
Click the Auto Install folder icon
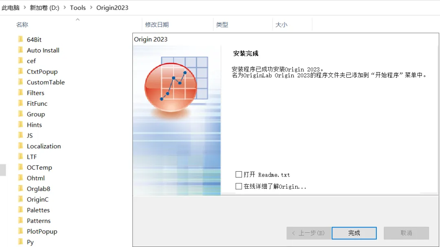(20, 50)
